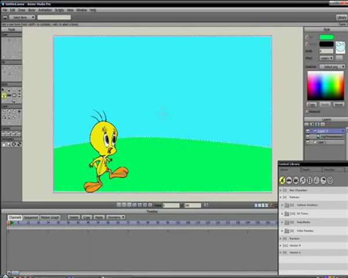Select the last Workspace tool in Tools panel

click(x=19, y=144)
